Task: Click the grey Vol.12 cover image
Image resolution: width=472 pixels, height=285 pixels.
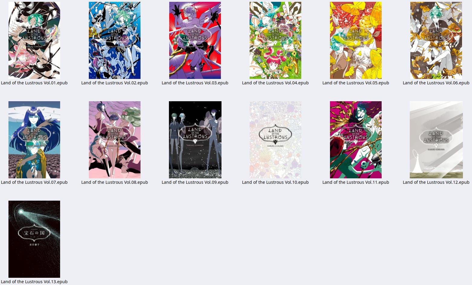Action: pyautogui.click(x=436, y=140)
